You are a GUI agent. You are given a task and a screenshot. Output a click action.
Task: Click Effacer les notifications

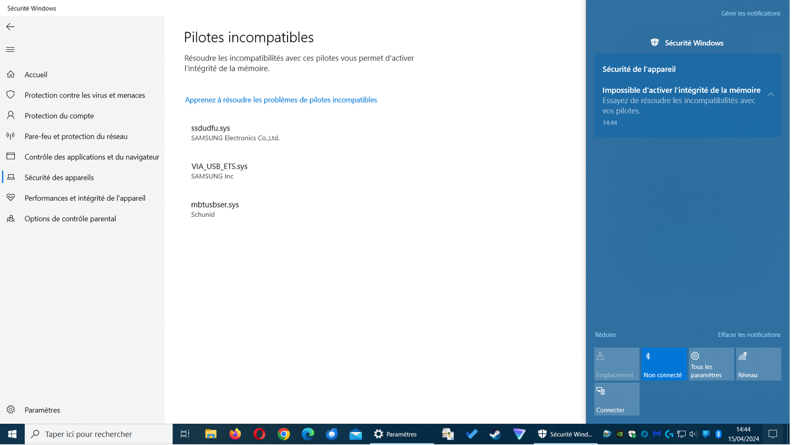(x=749, y=335)
